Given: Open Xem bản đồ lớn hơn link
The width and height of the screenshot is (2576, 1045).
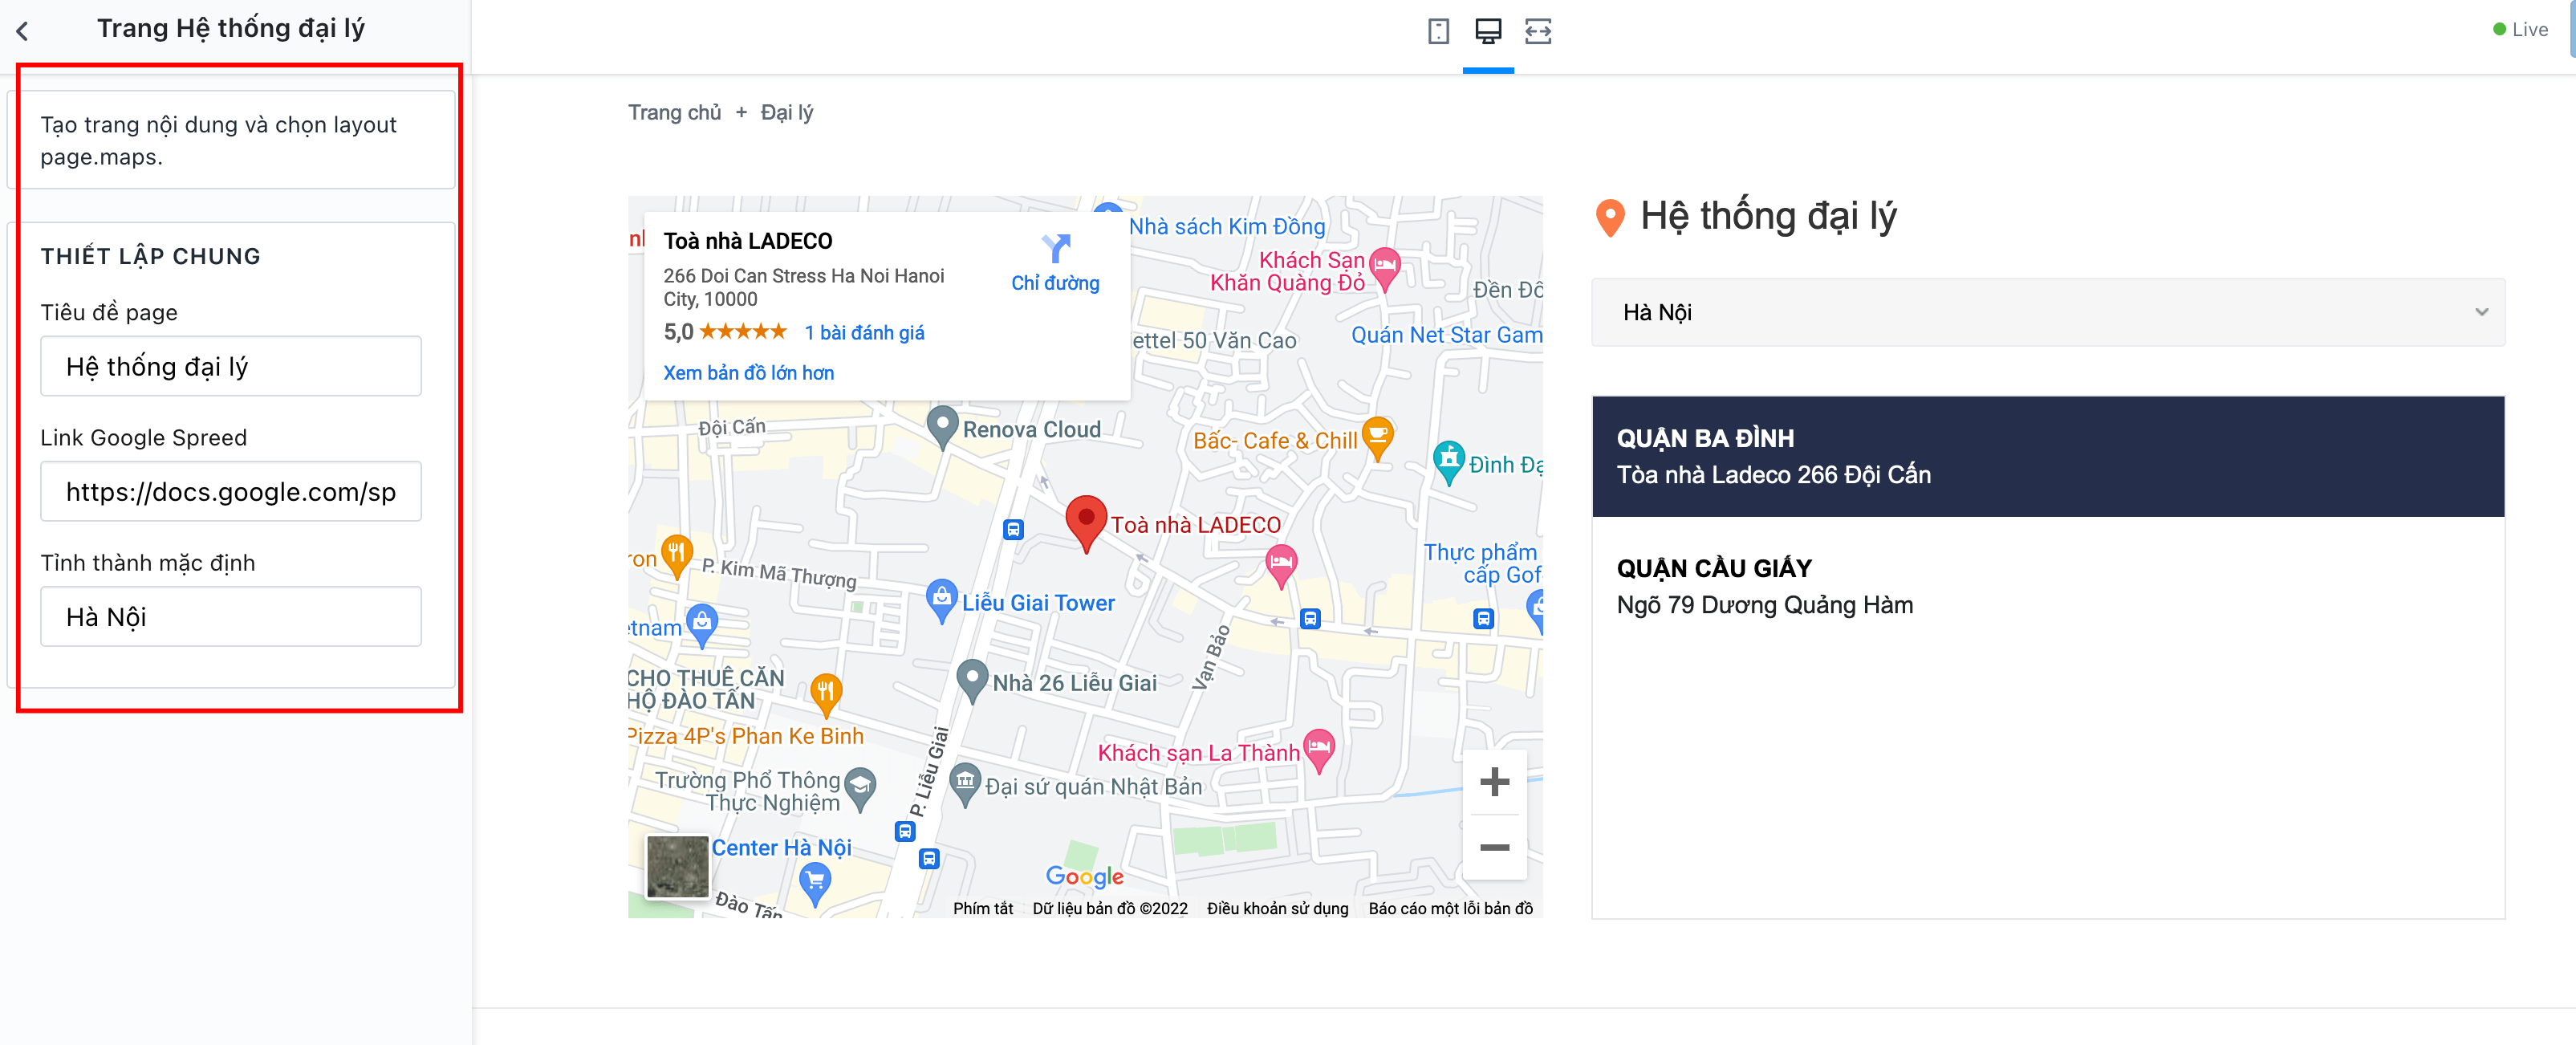Looking at the screenshot, I should click(x=748, y=373).
